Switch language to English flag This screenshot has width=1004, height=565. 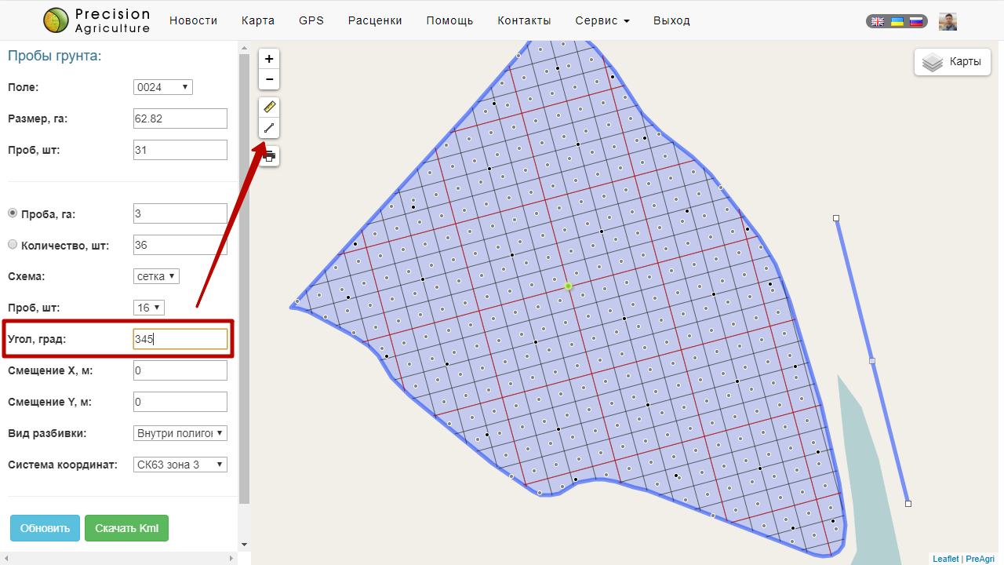coord(878,22)
